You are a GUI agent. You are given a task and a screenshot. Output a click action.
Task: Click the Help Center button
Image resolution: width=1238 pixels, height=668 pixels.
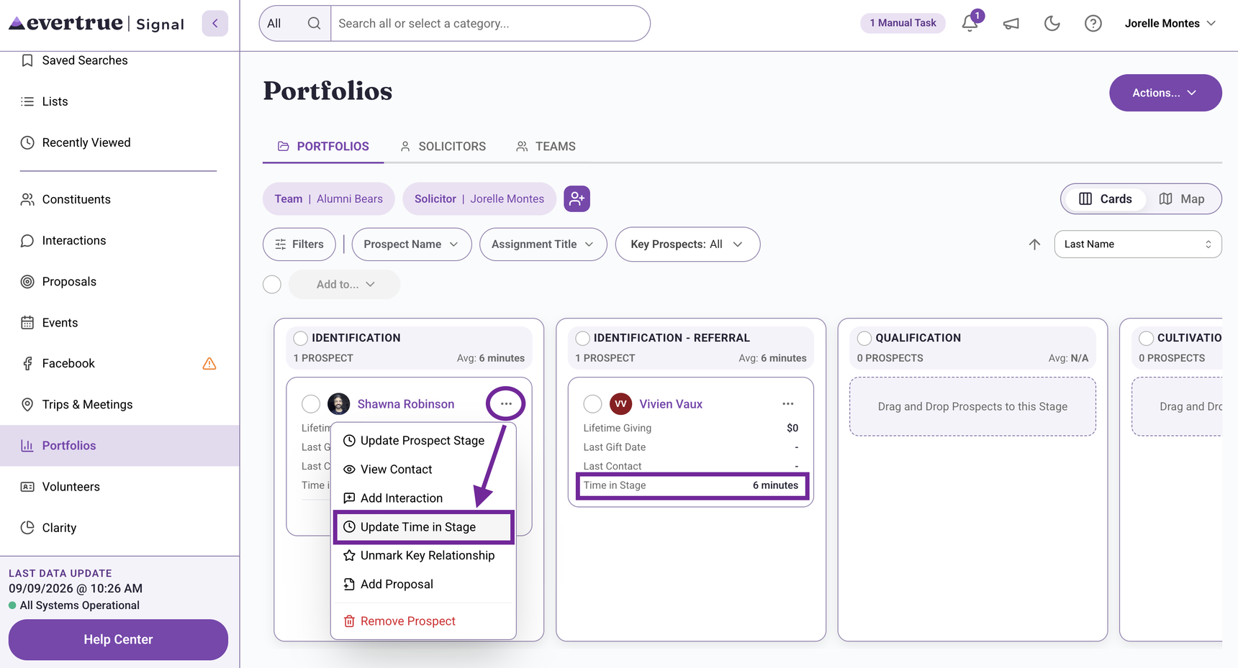click(x=118, y=639)
